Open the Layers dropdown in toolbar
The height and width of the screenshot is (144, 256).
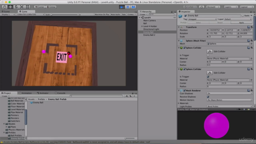click(x=231, y=7)
